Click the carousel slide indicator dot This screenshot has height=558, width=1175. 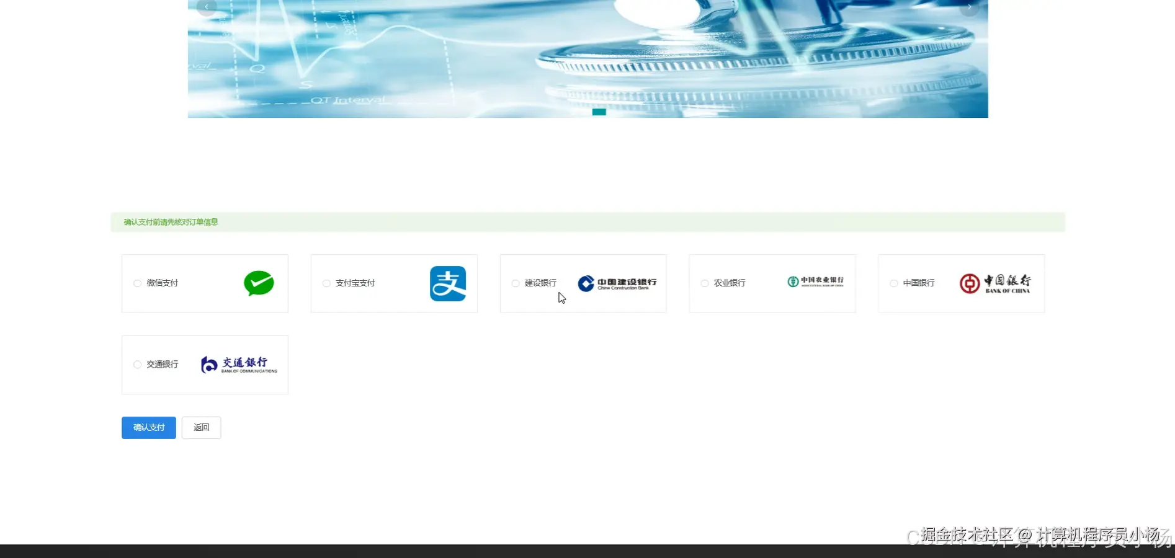click(598, 112)
